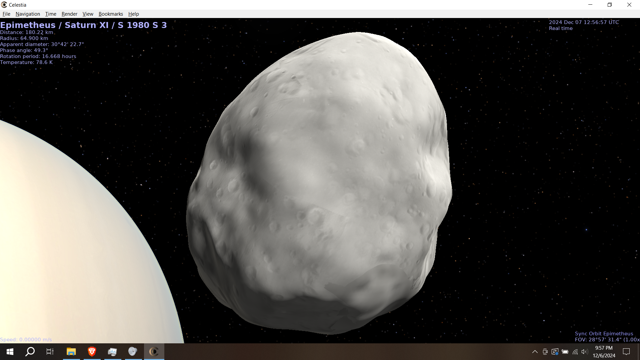
Task: Open the Navigation menu
Action: point(28,14)
